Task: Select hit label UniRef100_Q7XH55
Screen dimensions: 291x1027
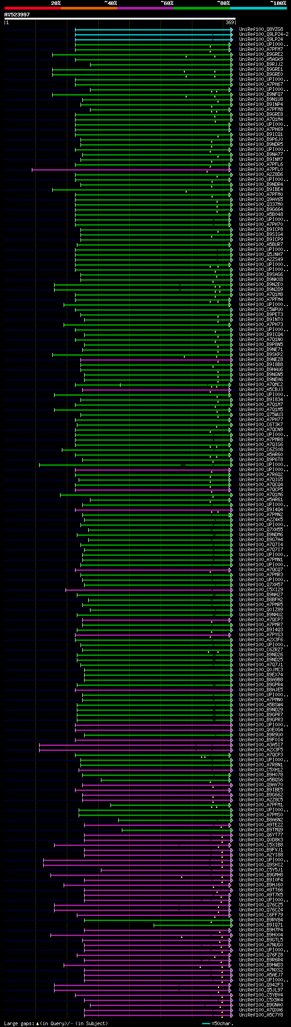Action: 261,530
